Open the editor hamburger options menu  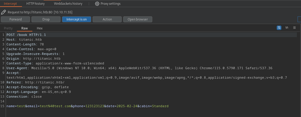pos(295,27)
